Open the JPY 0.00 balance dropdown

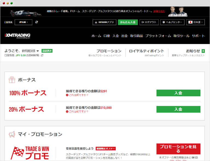tap(24, 22)
